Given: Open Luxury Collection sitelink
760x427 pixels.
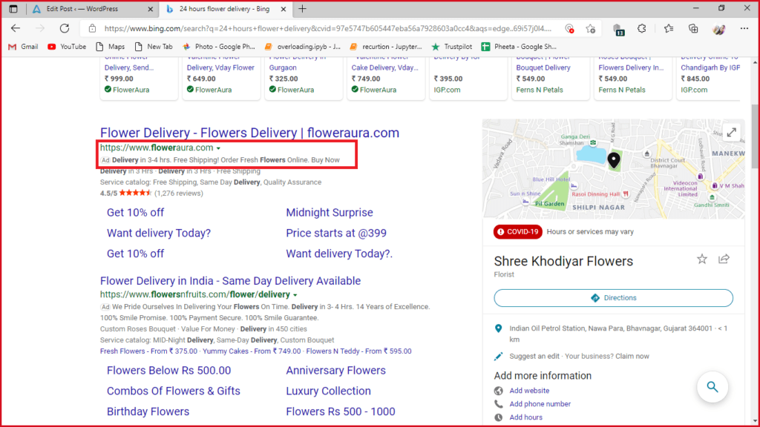Looking at the screenshot, I should (328, 391).
